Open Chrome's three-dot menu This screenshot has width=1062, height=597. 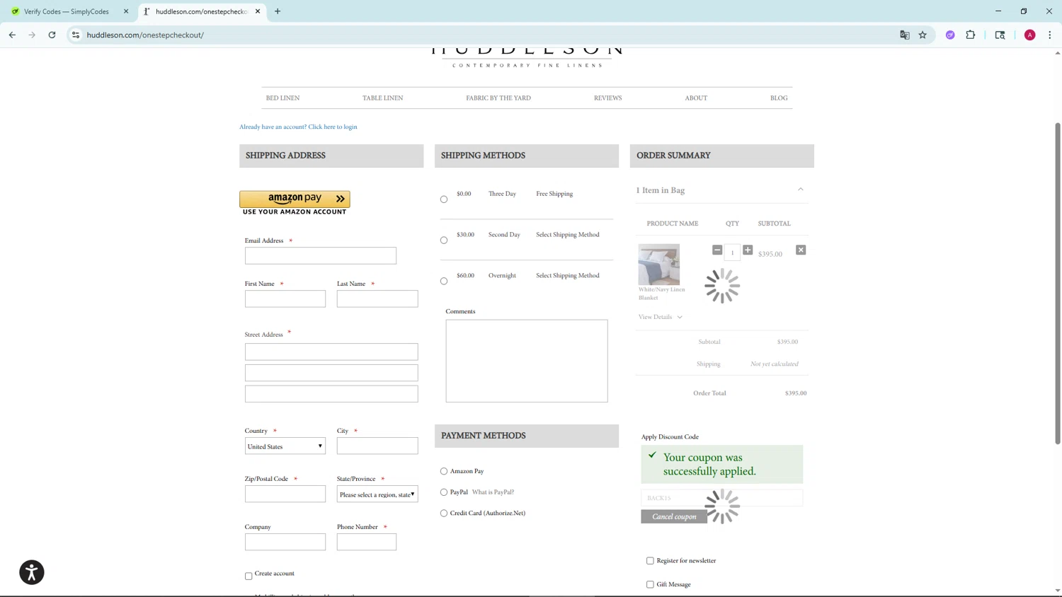[1049, 35]
